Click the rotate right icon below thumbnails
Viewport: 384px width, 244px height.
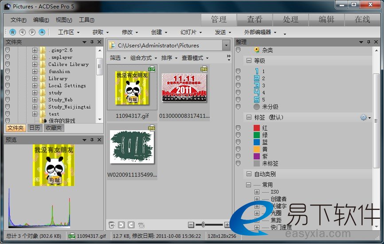point(130,225)
